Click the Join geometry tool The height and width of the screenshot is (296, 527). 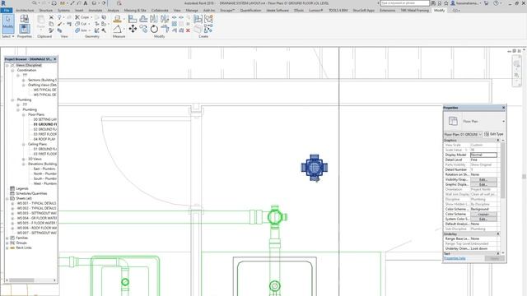[x=81, y=30]
